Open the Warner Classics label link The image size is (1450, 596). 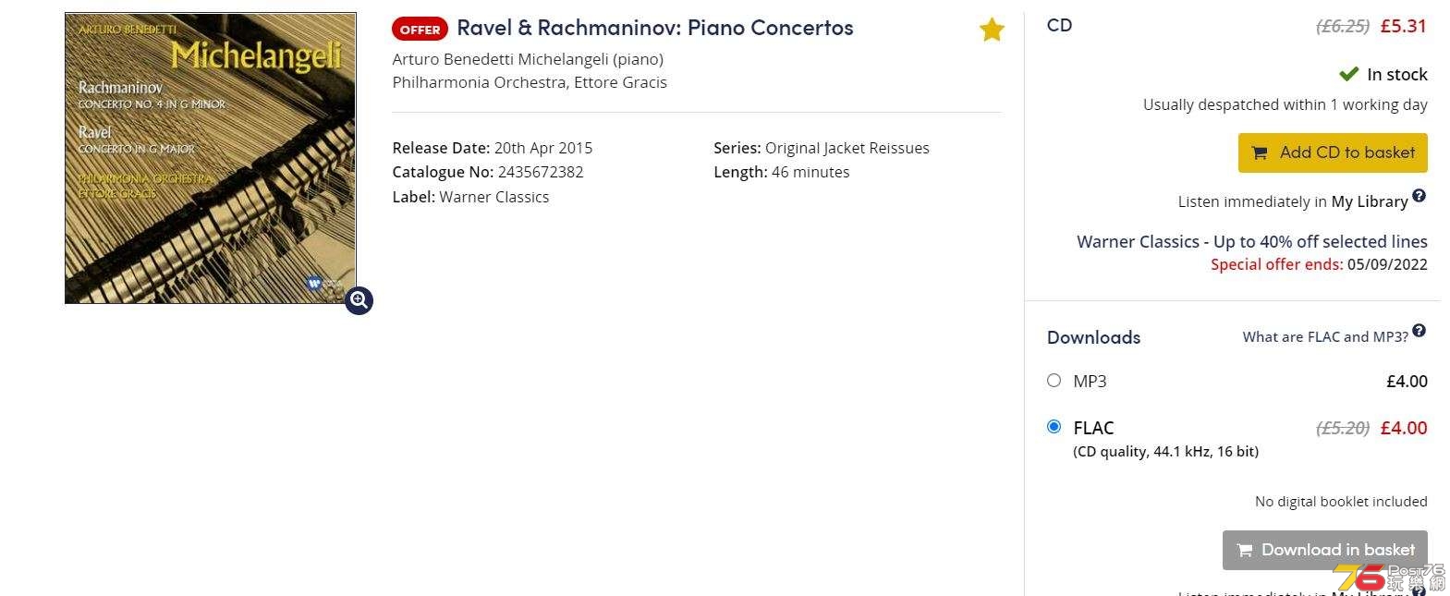click(494, 197)
